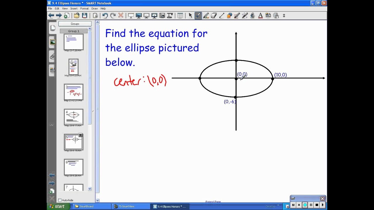
Task: Delete selection with the red X
Action: [121, 15]
